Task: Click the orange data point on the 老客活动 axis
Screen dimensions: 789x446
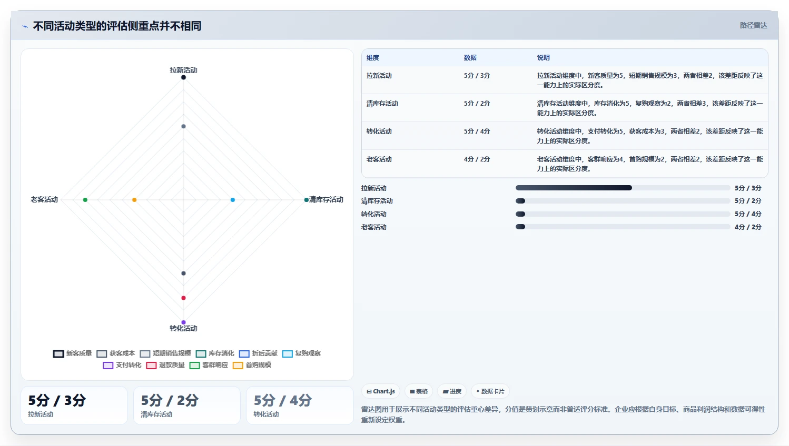Action: point(134,200)
